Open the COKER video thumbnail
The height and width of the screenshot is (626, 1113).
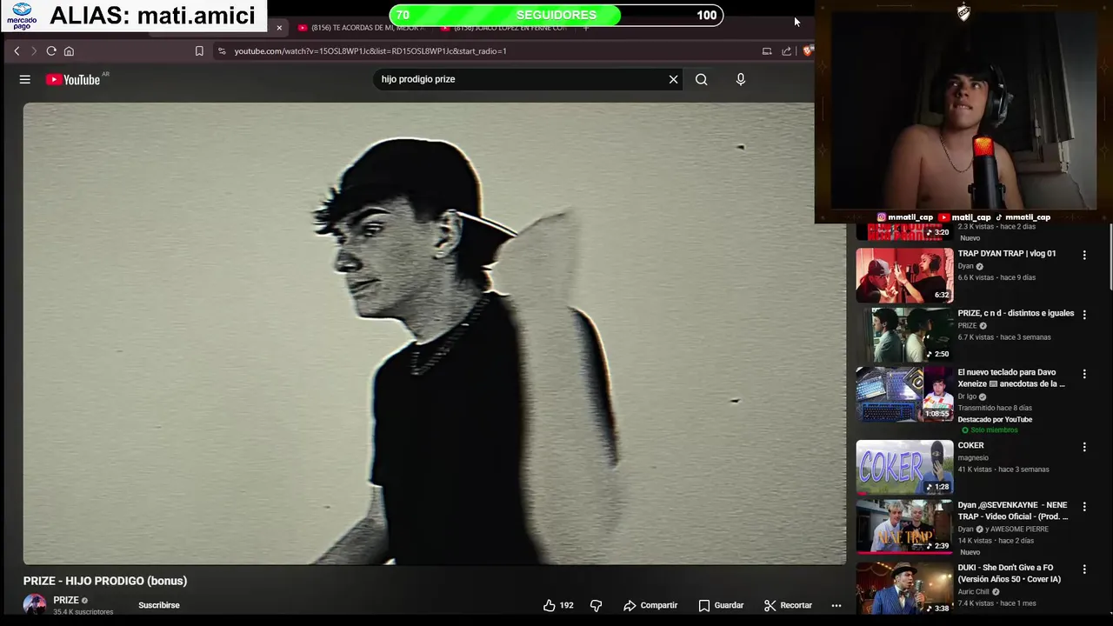click(904, 467)
